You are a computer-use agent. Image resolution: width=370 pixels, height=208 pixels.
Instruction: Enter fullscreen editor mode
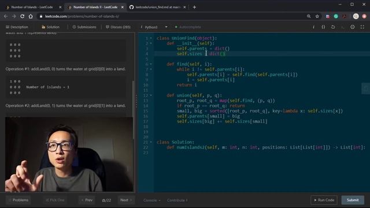click(x=362, y=27)
